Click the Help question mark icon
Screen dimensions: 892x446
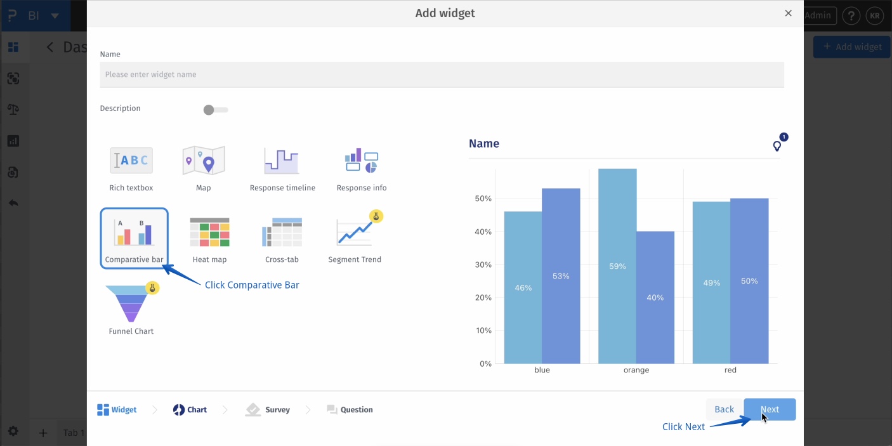coord(851,15)
